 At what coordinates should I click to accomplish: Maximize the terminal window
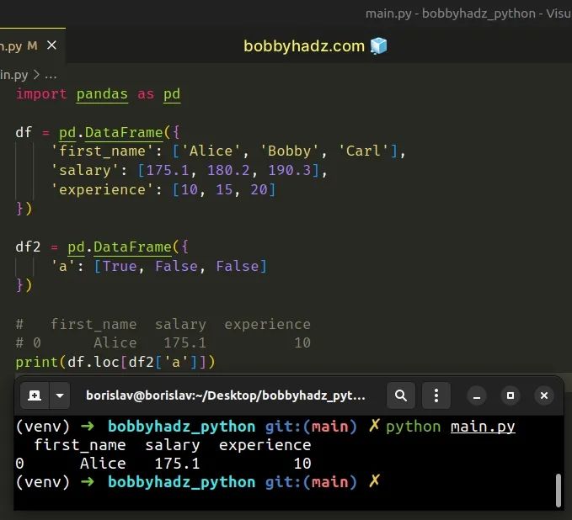(511, 395)
